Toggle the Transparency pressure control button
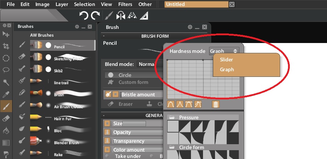Screen dimensions: 327x159 (x=107, y=141)
